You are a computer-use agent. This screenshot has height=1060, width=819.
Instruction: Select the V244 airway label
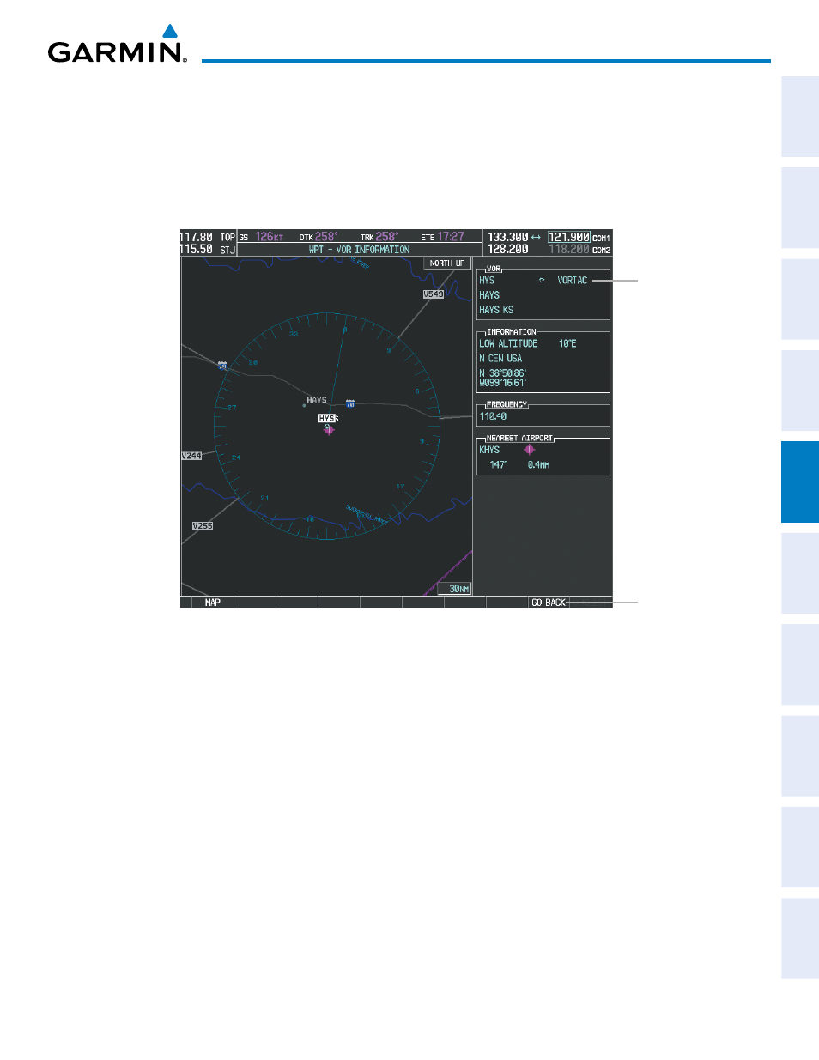[x=191, y=456]
